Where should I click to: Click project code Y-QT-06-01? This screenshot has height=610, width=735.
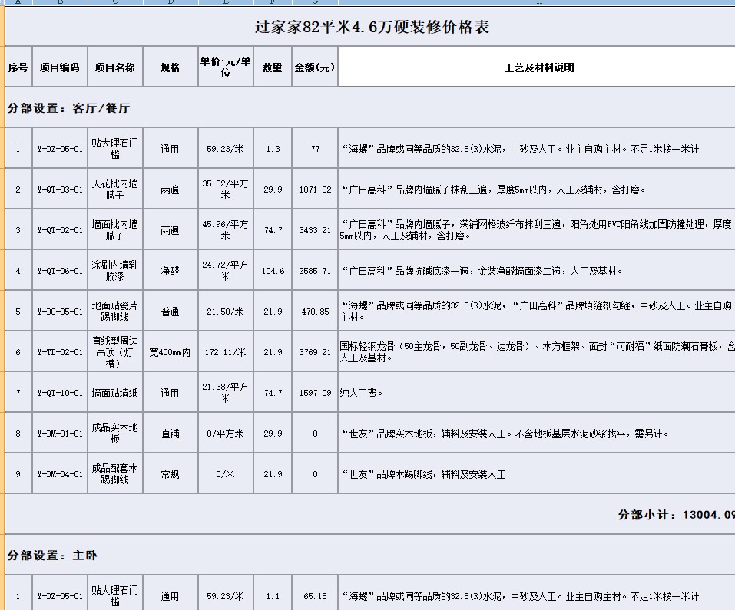(60, 271)
